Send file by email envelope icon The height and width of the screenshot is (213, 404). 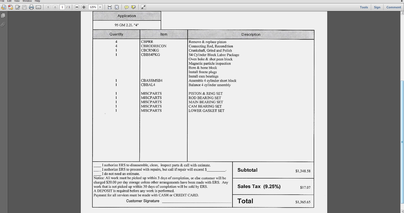tap(38, 7)
